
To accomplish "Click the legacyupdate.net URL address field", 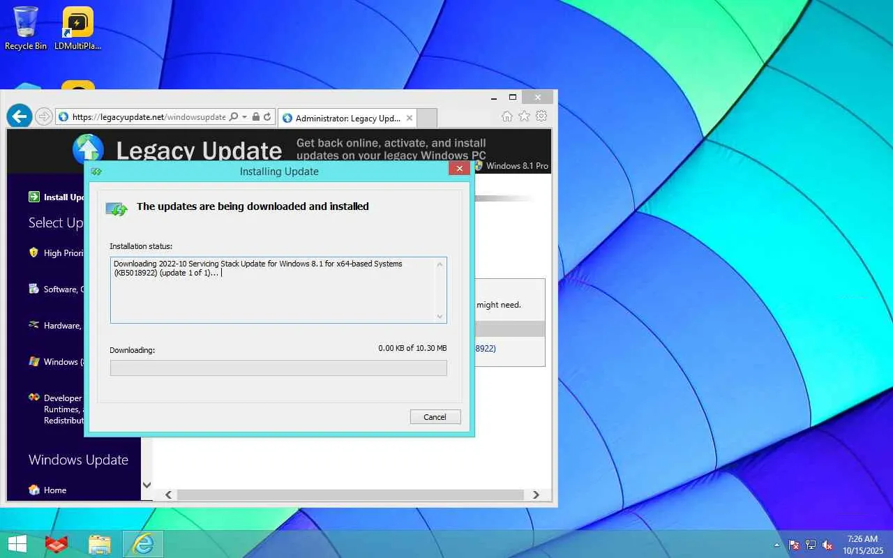I will [x=149, y=117].
